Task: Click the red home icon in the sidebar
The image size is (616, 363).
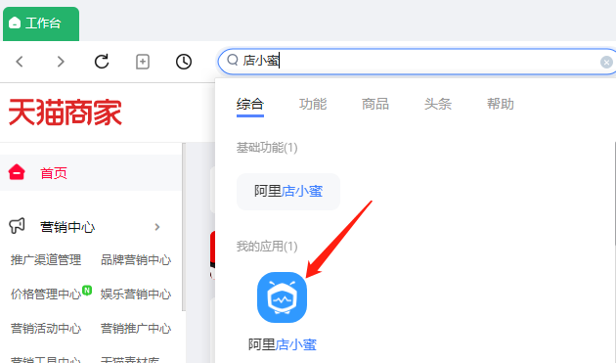Action: pos(17,172)
